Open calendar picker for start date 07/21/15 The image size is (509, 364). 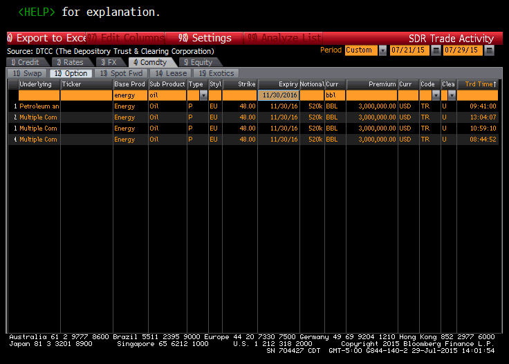pos(436,50)
